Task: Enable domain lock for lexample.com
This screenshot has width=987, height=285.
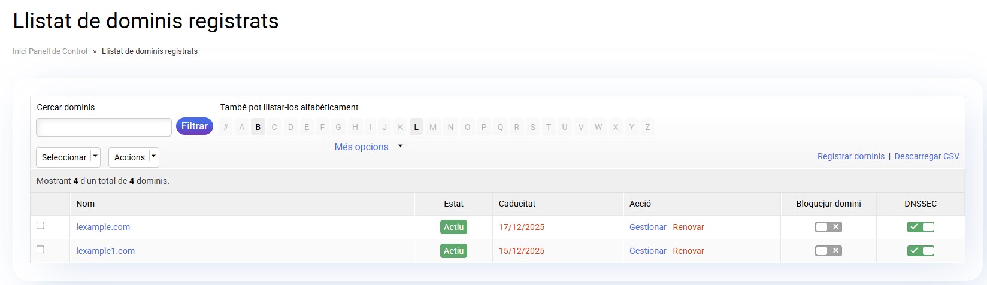Action: click(828, 227)
